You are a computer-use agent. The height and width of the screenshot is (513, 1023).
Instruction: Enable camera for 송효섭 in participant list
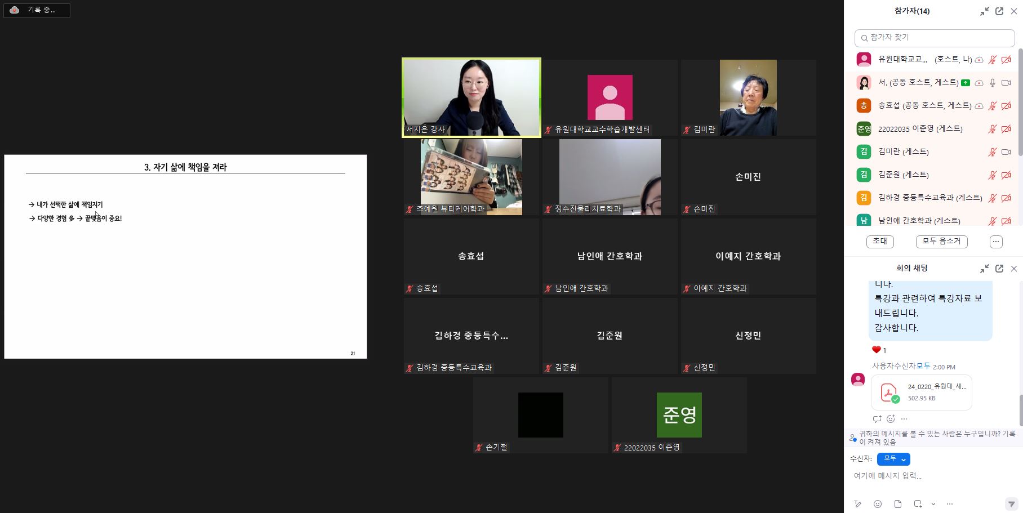coord(1007,105)
